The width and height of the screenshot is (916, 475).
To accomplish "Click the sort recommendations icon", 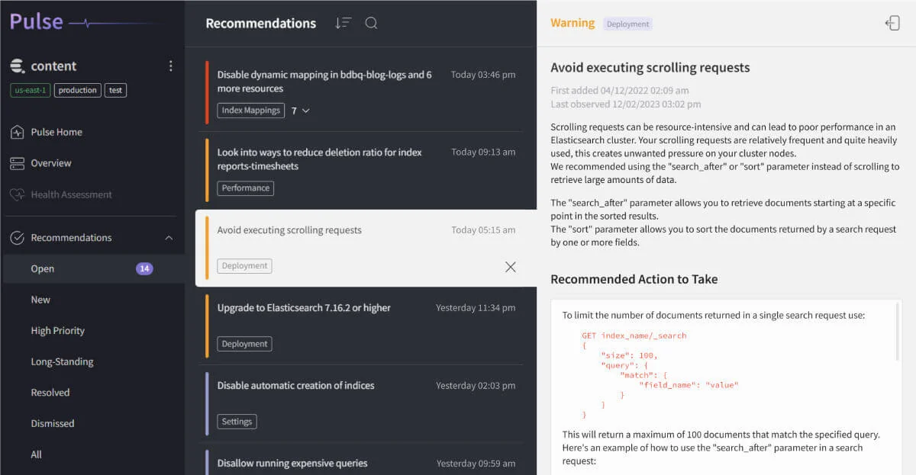I will pos(343,23).
